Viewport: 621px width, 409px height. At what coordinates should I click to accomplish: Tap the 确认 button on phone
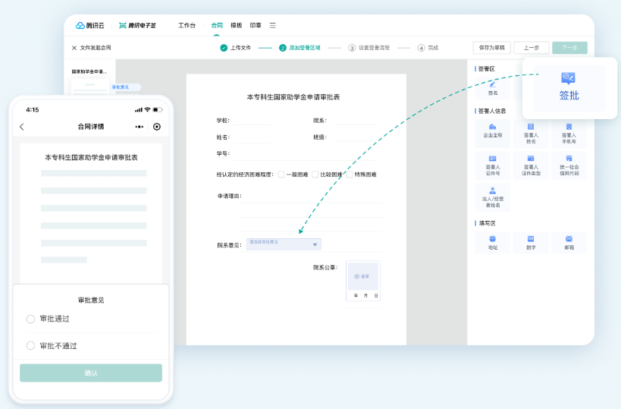coord(91,373)
